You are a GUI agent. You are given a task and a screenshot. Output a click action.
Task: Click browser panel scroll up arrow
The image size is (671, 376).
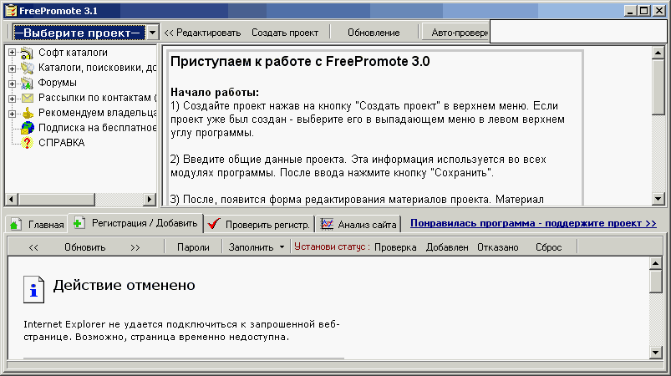(656, 263)
